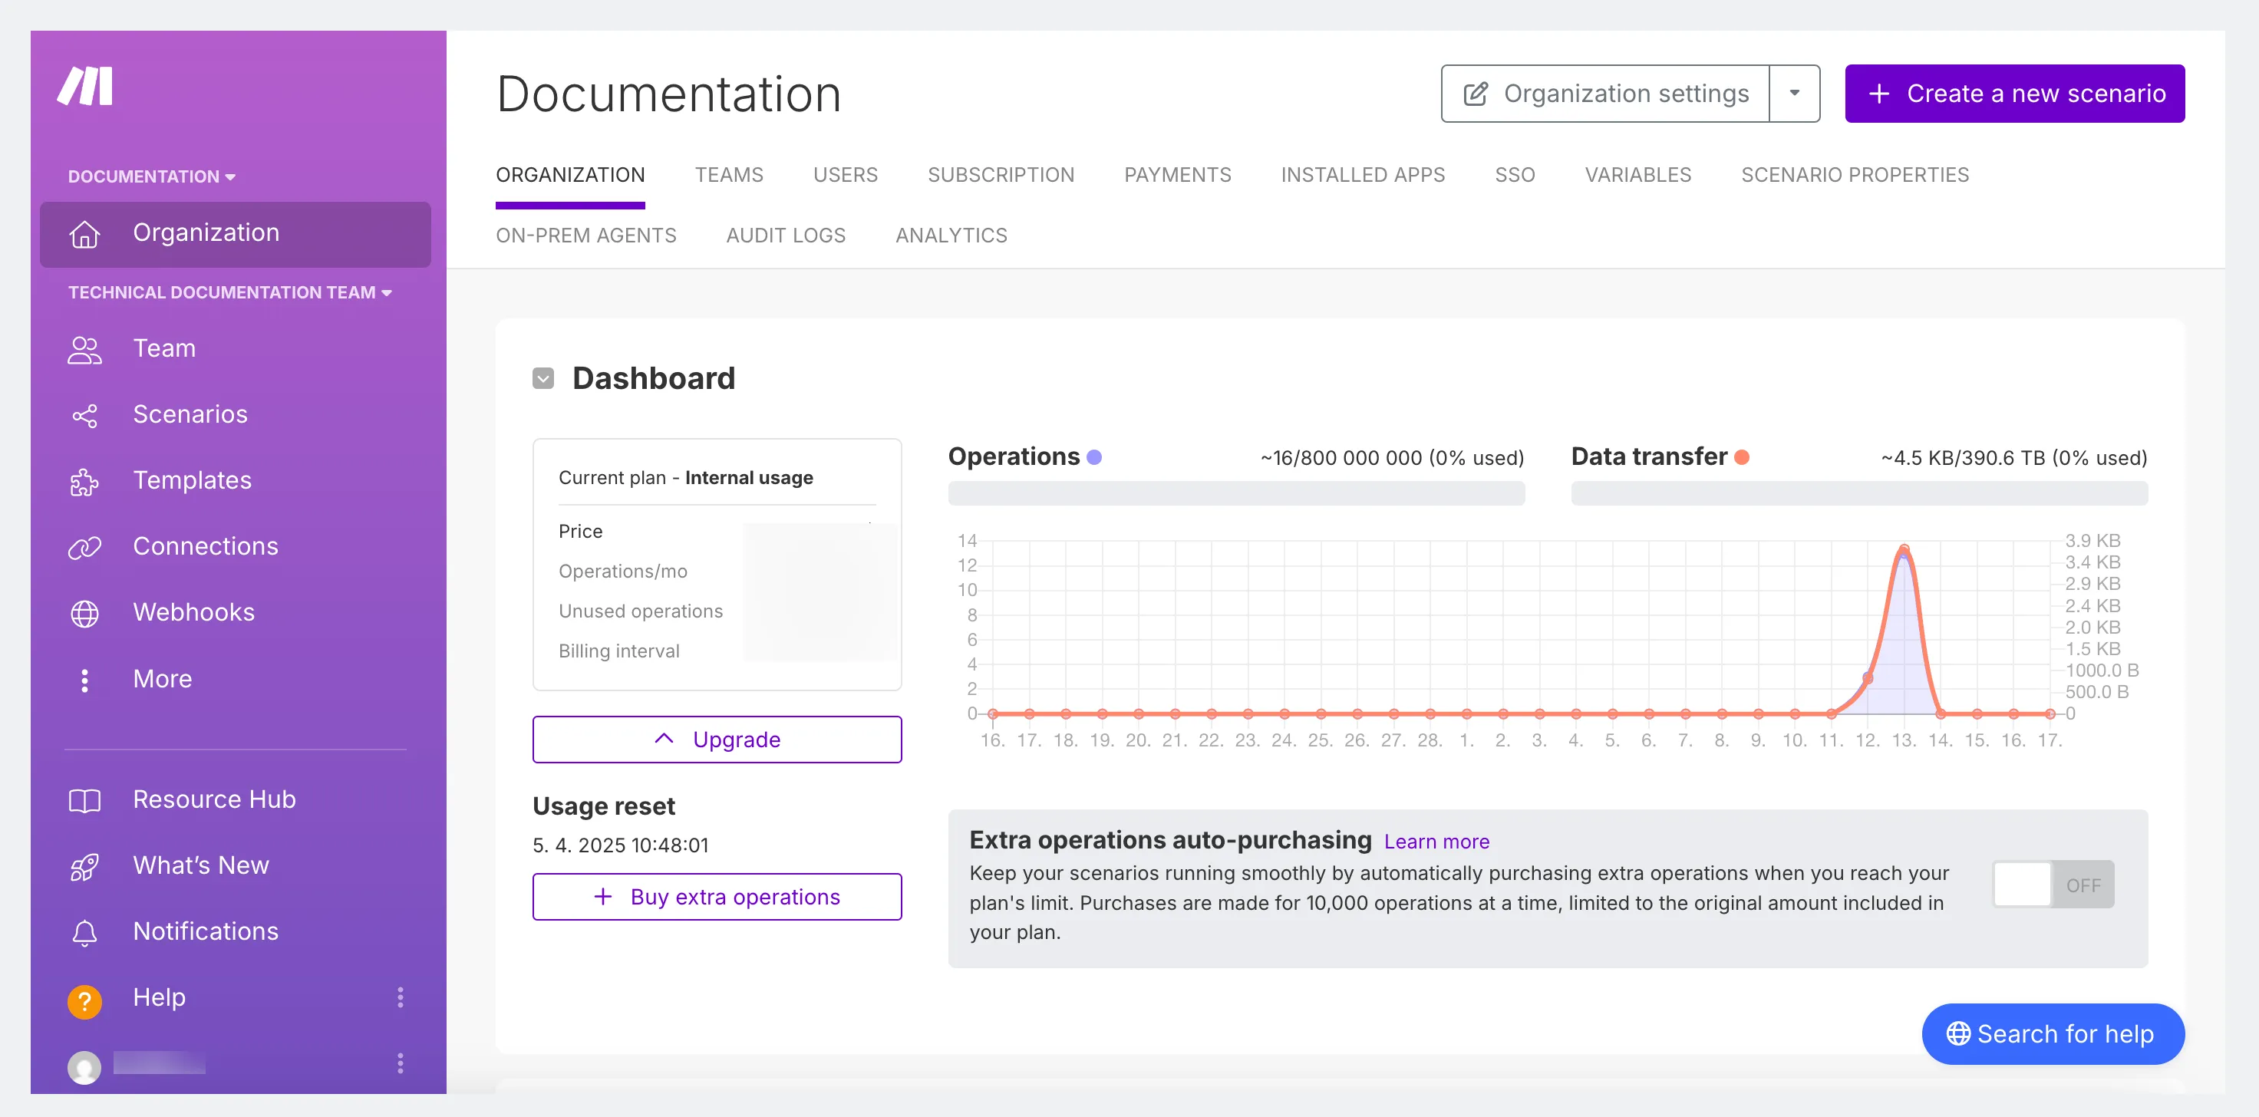Select the Team people icon
Viewport: 2259px width, 1117px height.
84,349
